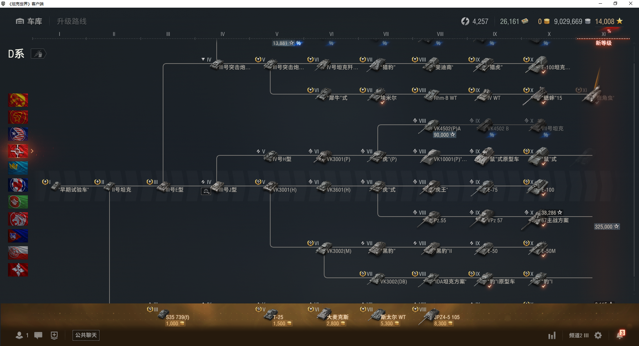This screenshot has width=639, height=346.
Task: Expand the ▼ IV III号突击炮 node
Action: coord(225,64)
